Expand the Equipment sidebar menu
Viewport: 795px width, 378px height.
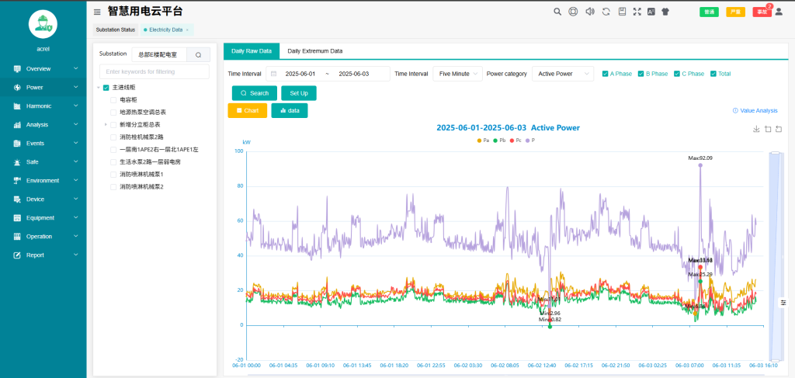tap(43, 218)
